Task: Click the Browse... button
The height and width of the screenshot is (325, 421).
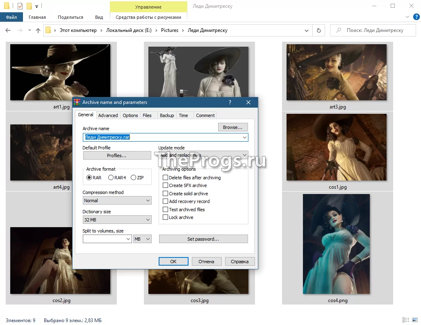Action: coord(233,127)
